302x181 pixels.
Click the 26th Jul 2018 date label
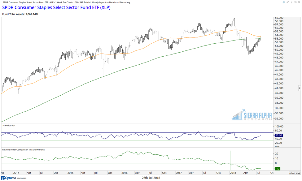click(151, 178)
